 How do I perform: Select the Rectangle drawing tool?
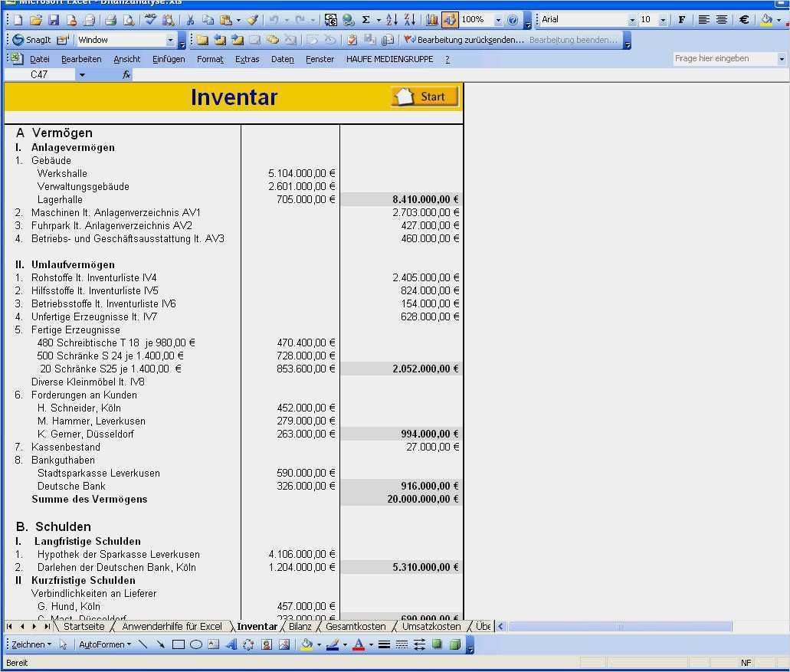[179, 644]
